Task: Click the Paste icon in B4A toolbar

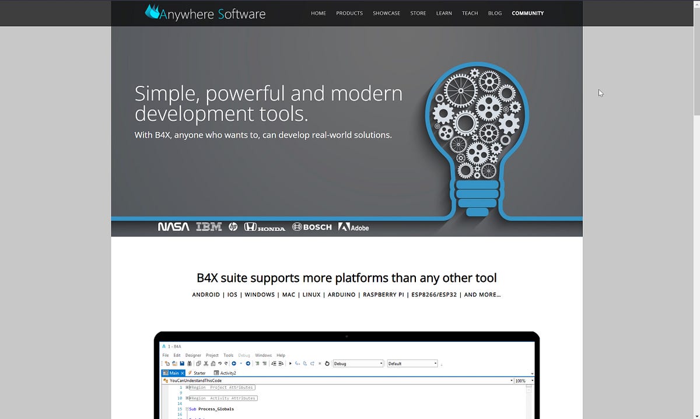Action: pos(213,364)
